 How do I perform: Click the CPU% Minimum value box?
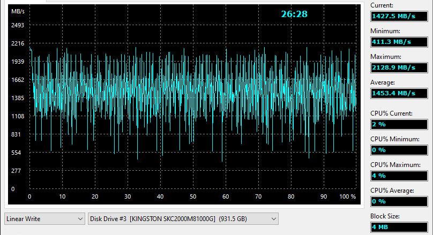399,150
